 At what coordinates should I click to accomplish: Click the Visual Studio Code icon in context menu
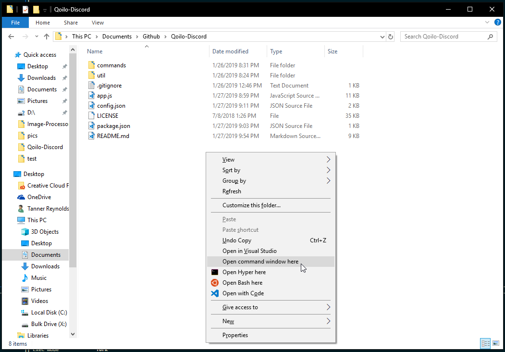214,293
